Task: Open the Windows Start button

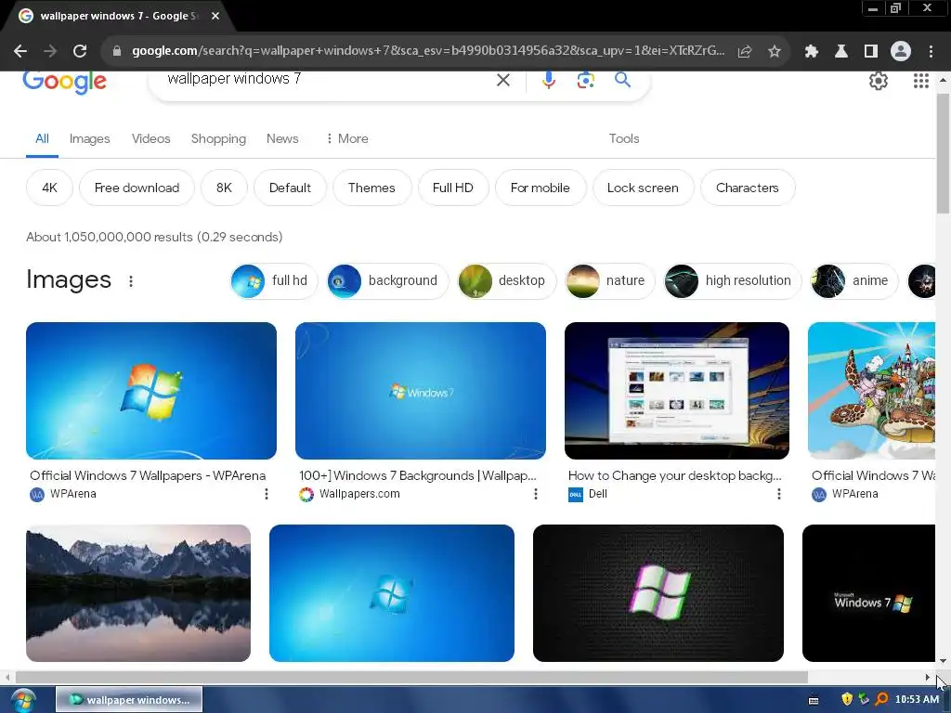Action: pyautogui.click(x=22, y=700)
